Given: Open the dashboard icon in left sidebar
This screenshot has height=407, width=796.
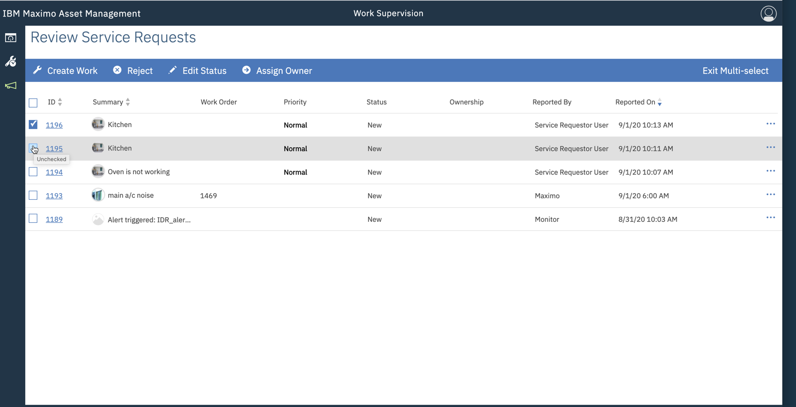Looking at the screenshot, I should tap(11, 38).
